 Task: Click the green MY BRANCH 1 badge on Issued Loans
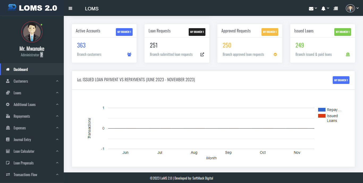[x=343, y=32]
